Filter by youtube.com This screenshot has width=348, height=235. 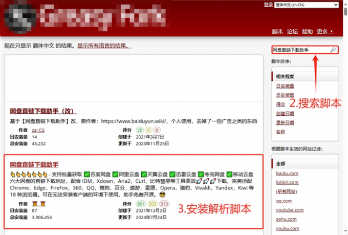point(290,210)
